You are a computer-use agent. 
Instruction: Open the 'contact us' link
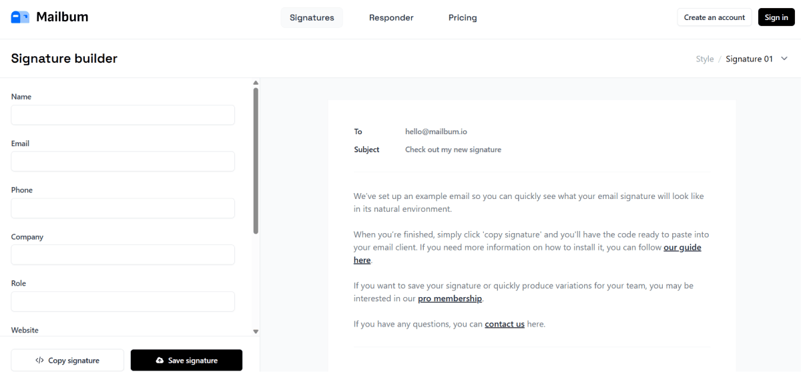(505, 324)
